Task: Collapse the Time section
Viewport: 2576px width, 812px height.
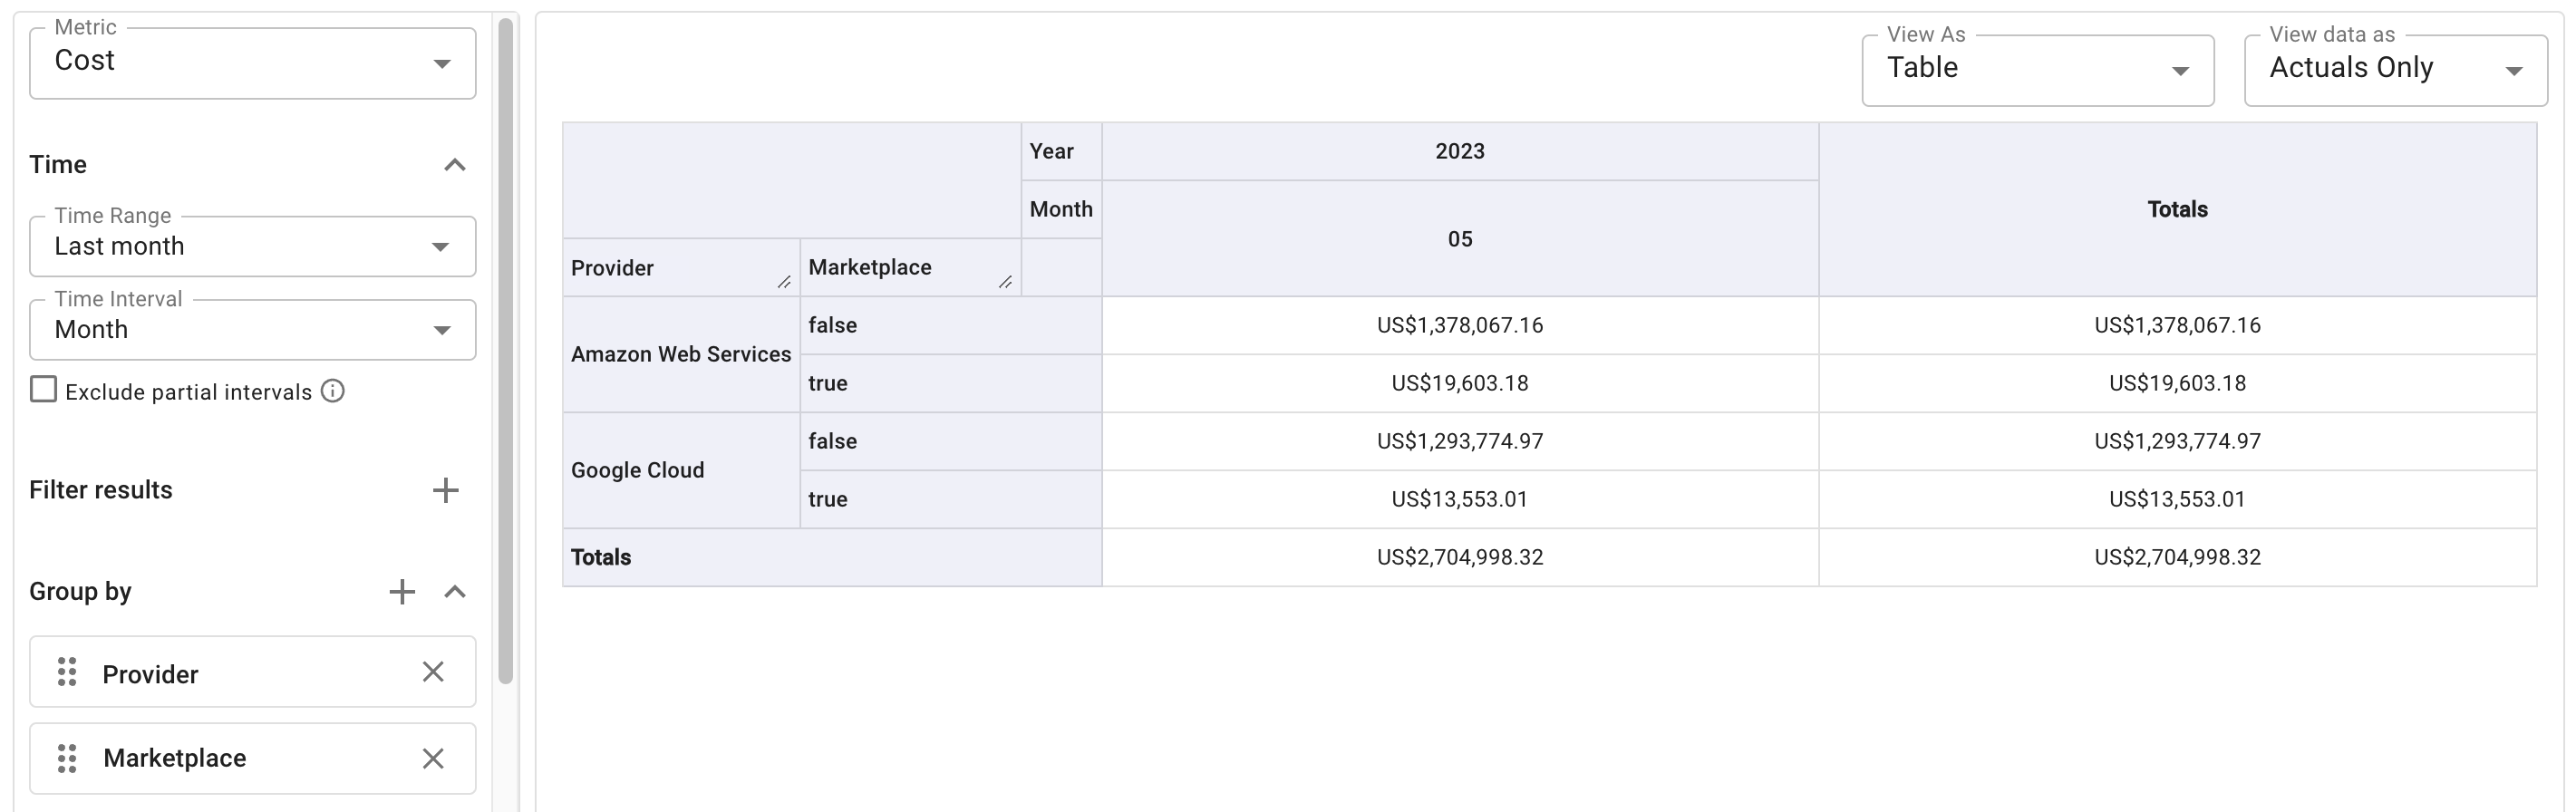Action: tap(456, 164)
